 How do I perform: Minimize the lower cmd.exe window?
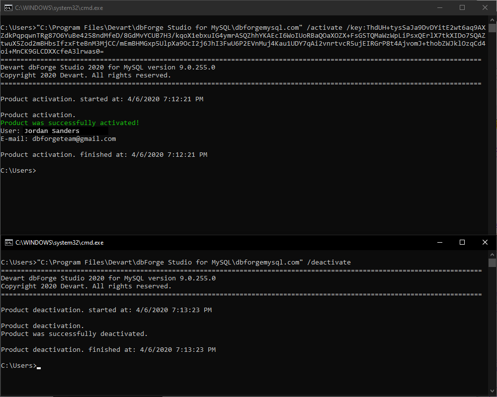[440, 242]
